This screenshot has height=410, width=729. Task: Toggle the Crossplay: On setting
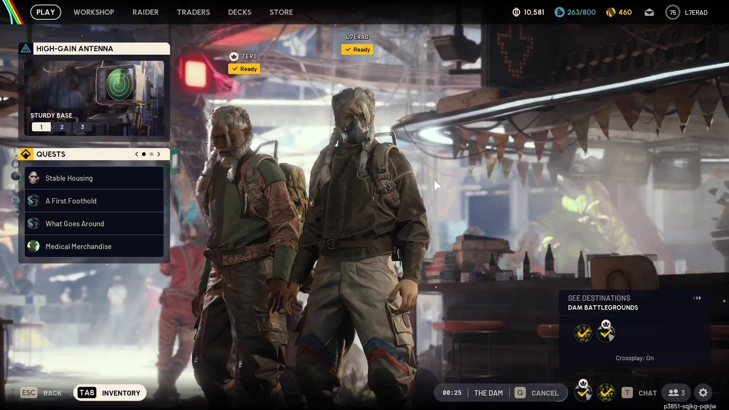point(634,358)
